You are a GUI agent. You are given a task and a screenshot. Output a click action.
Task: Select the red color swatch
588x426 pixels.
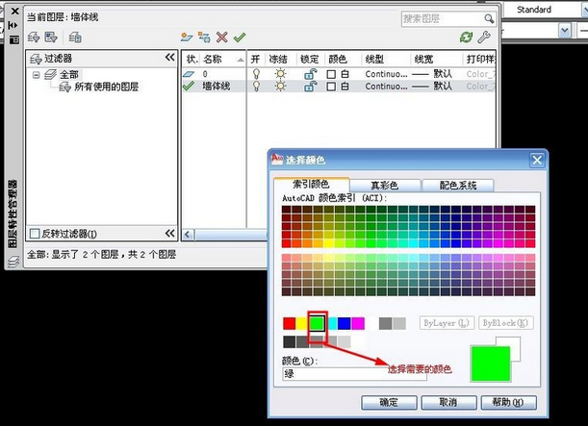[290, 323]
